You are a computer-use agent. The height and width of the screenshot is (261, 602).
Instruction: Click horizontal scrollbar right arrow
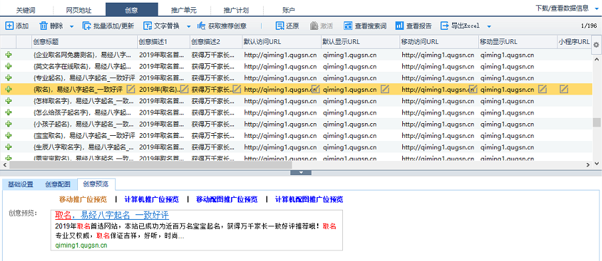(588, 164)
